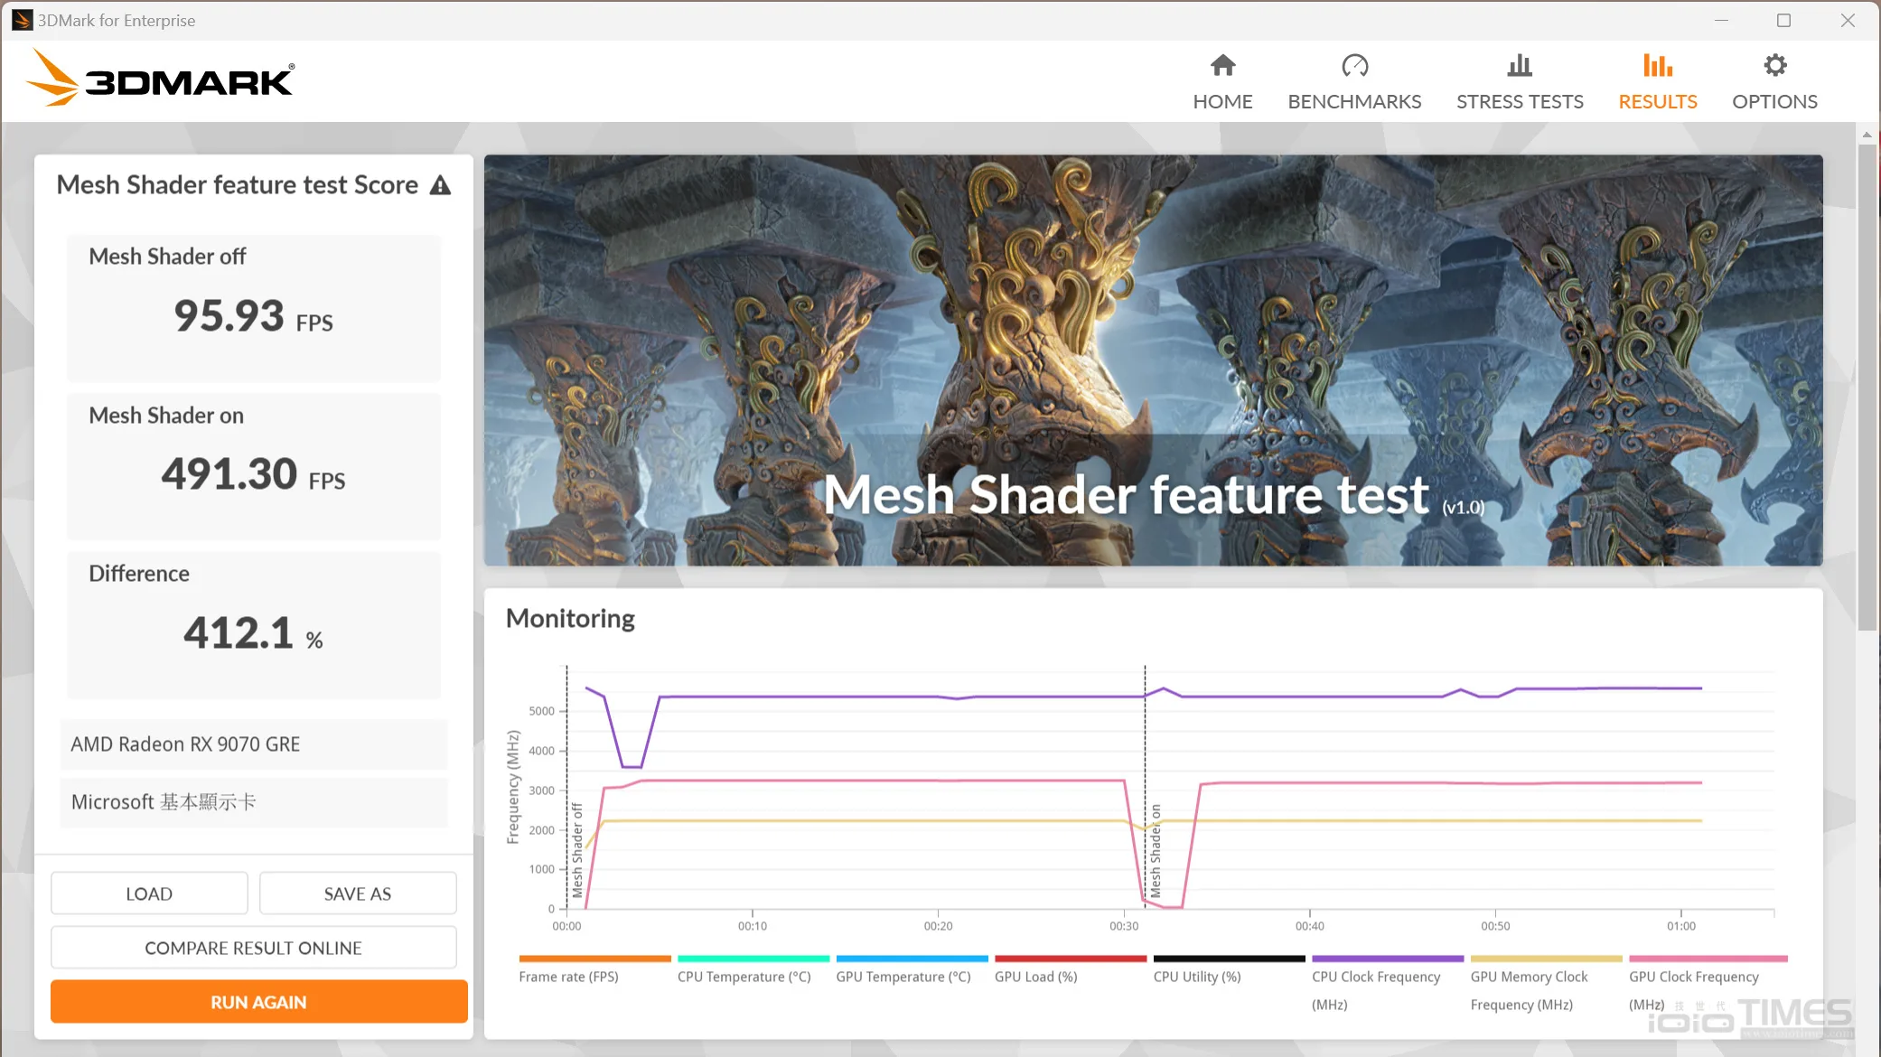Minimize the 3DMark window
The width and height of the screenshot is (1881, 1057).
tap(1721, 20)
